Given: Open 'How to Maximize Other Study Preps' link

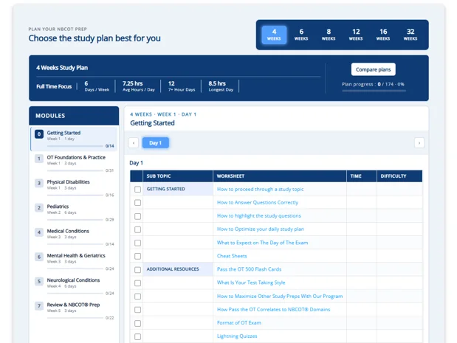Looking at the screenshot, I should [280, 296].
